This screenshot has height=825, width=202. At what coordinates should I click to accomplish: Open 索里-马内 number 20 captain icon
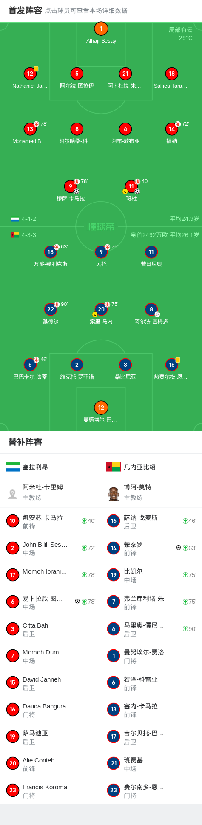click(101, 309)
